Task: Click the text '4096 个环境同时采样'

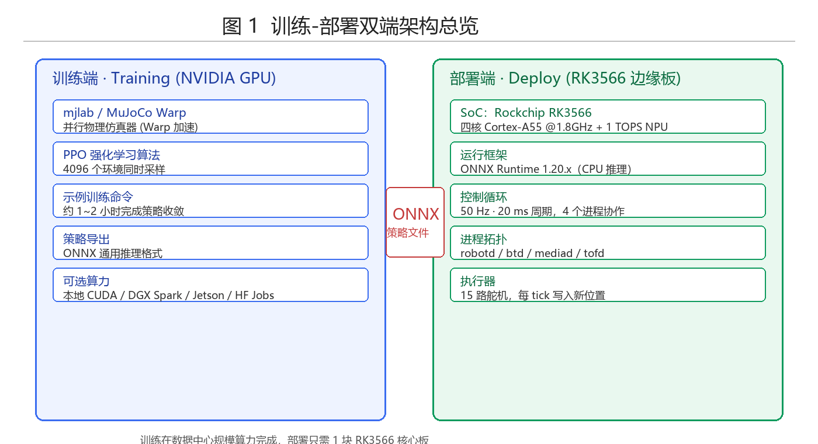Action: (114, 169)
